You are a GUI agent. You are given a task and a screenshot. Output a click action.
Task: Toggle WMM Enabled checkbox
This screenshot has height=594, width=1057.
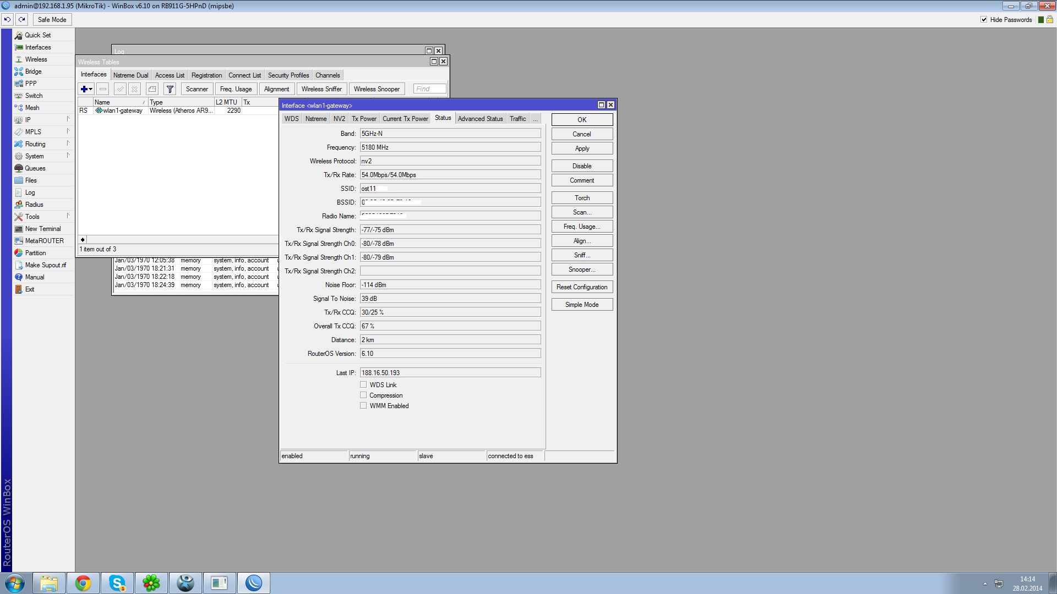click(363, 405)
